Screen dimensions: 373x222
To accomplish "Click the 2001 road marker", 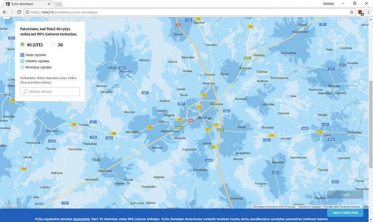I will click(x=11, y=38).
